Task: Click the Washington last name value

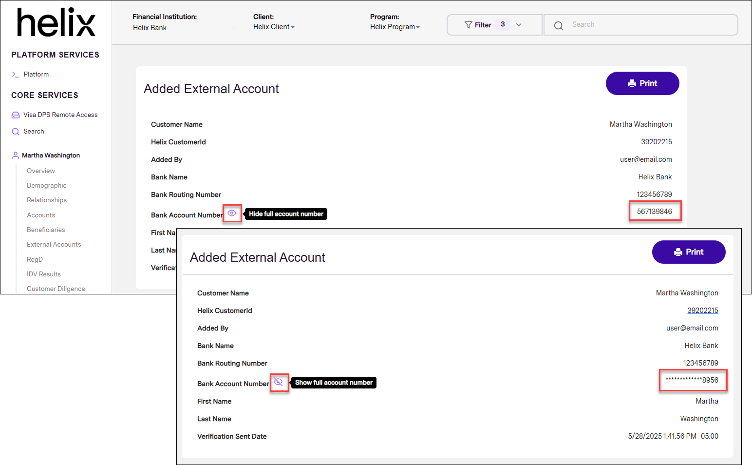Action: point(699,419)
